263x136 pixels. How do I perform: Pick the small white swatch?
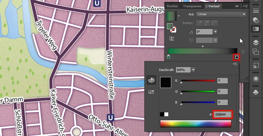click(166, 114)
